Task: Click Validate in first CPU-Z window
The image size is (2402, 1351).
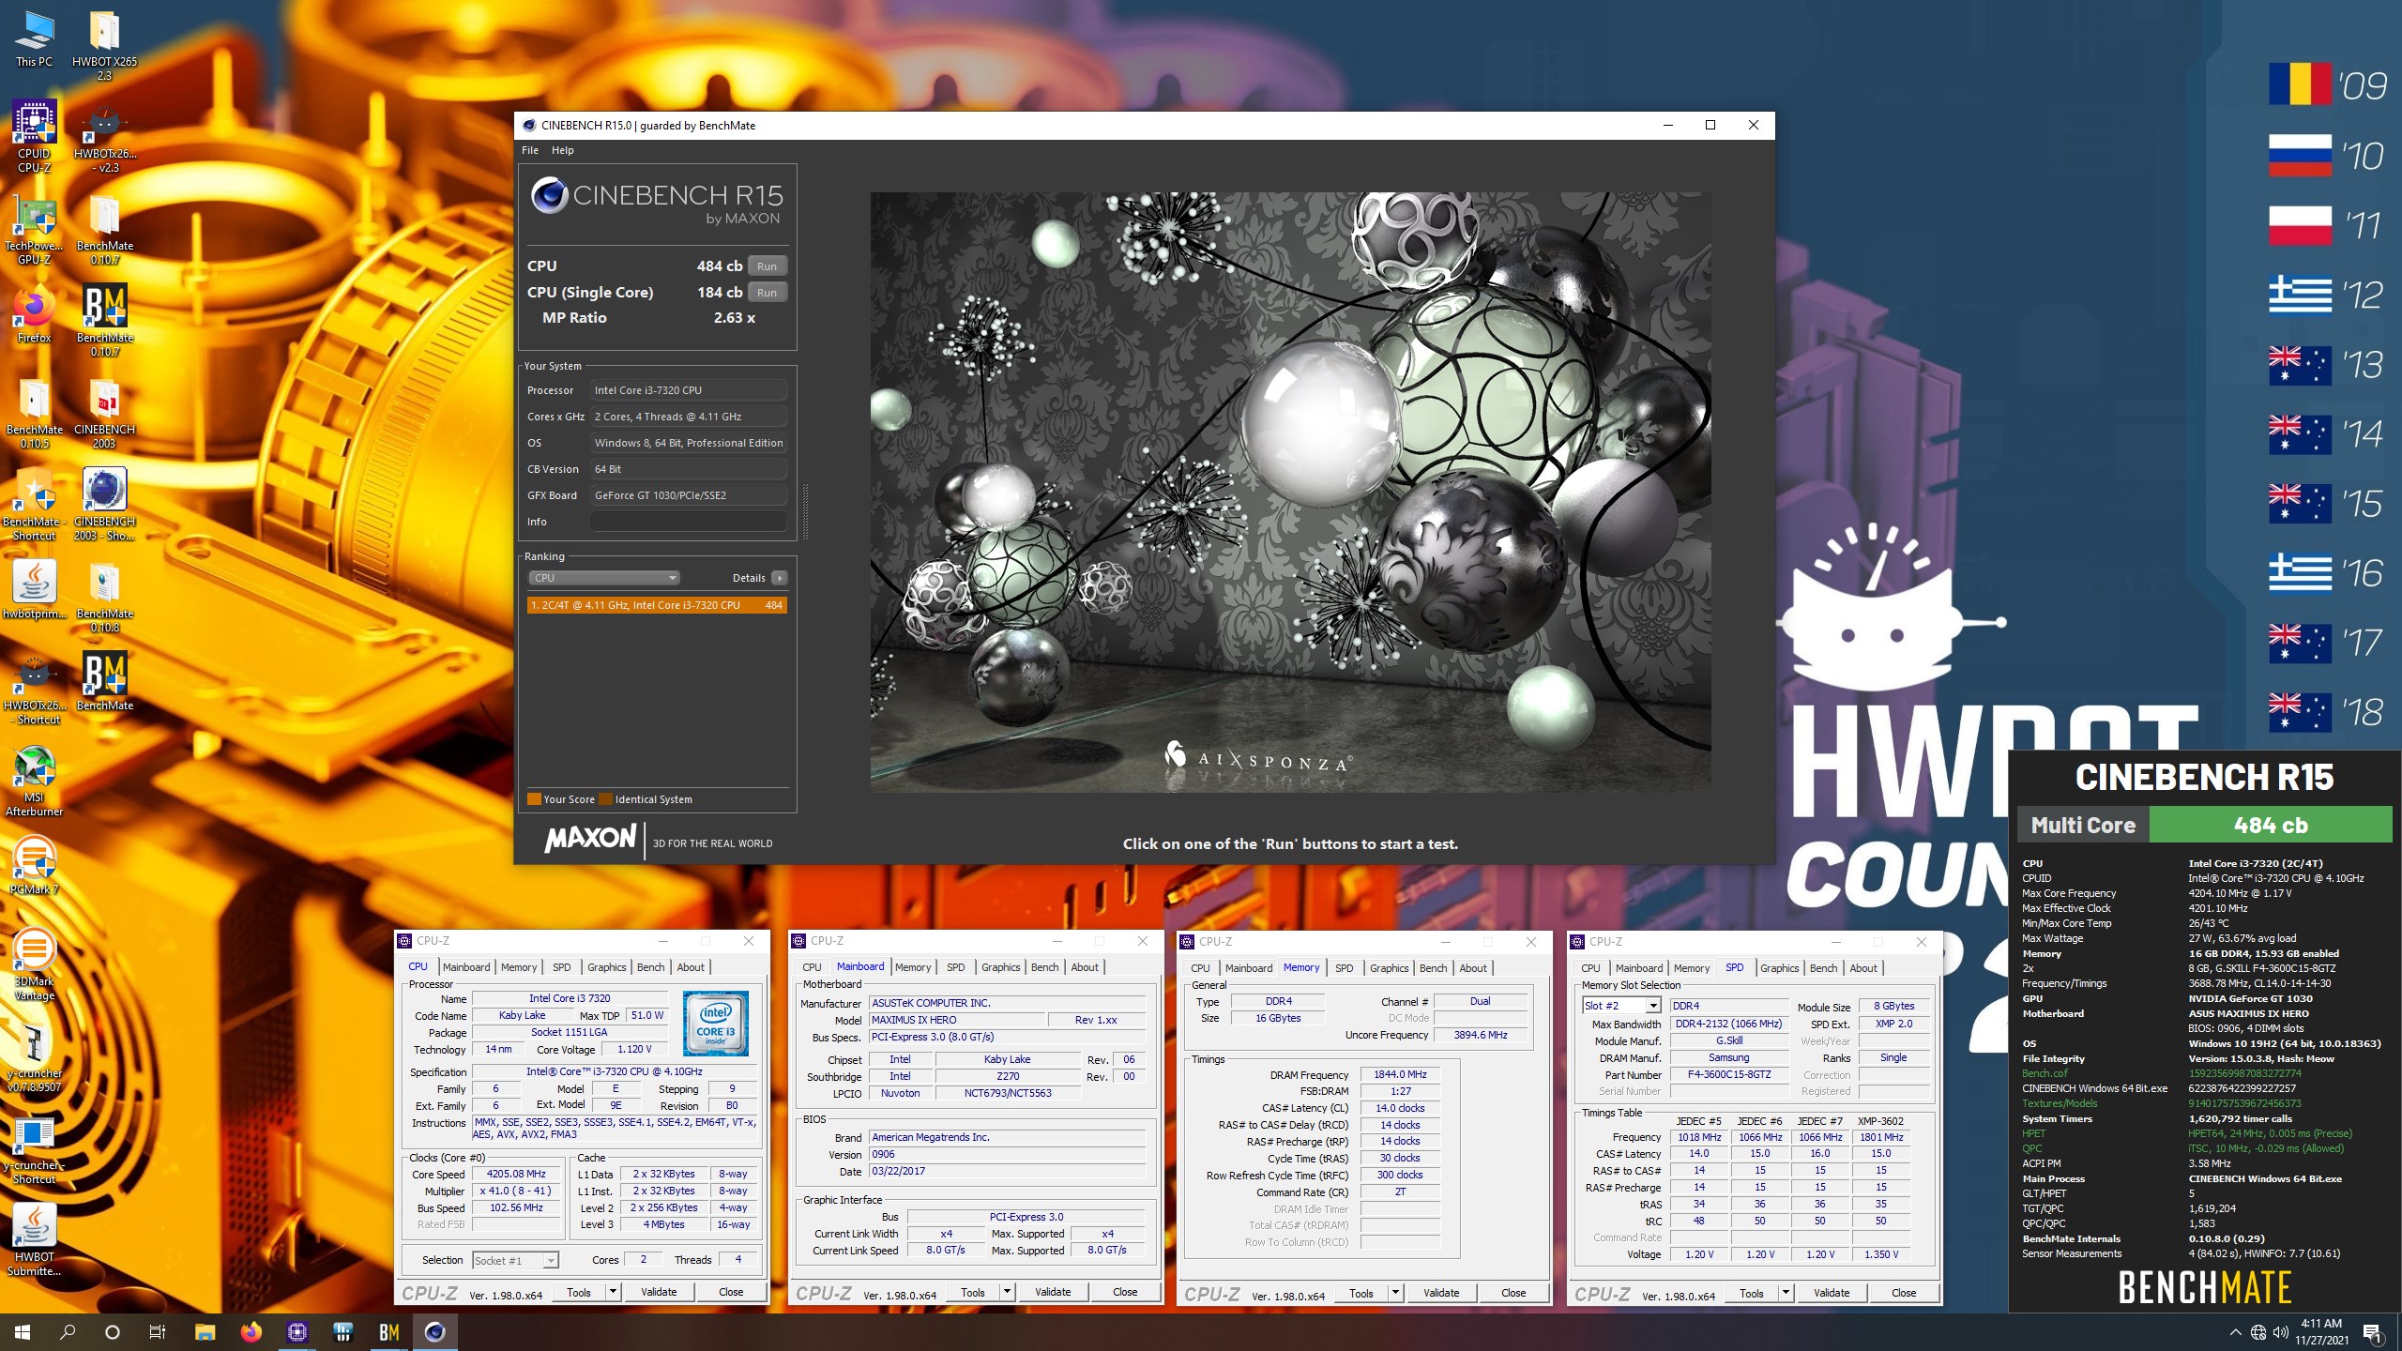Action: coord(659,1292)
